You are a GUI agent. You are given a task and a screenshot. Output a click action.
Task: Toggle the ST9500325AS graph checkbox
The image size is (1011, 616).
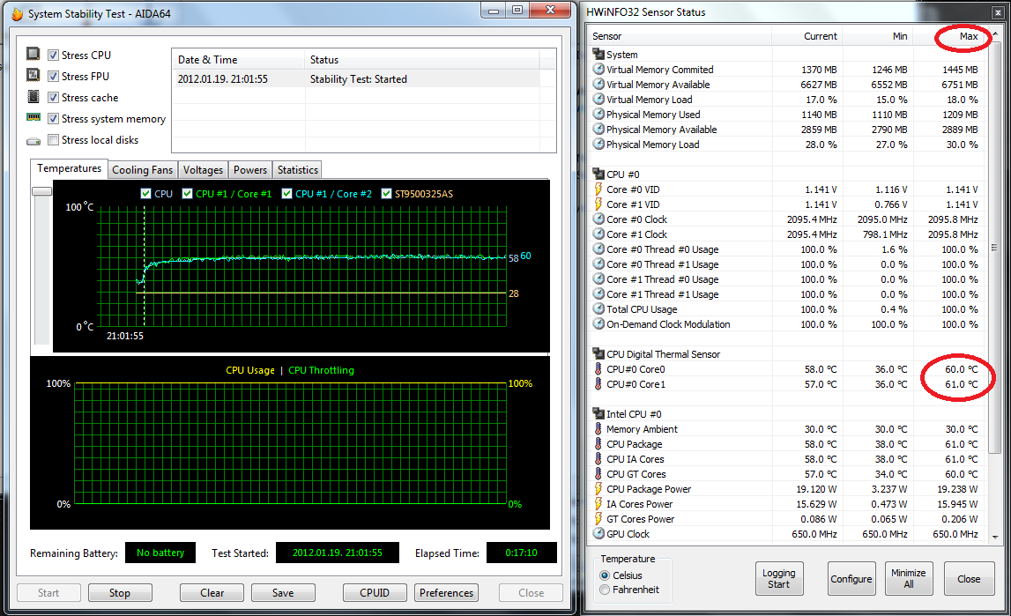(x=387, y=194)
